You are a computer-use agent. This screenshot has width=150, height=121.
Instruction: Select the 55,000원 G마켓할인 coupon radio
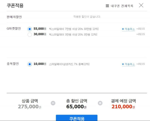point(30,29)
